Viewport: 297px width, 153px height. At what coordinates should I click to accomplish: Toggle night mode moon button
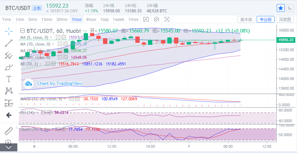tap(290, 8)
